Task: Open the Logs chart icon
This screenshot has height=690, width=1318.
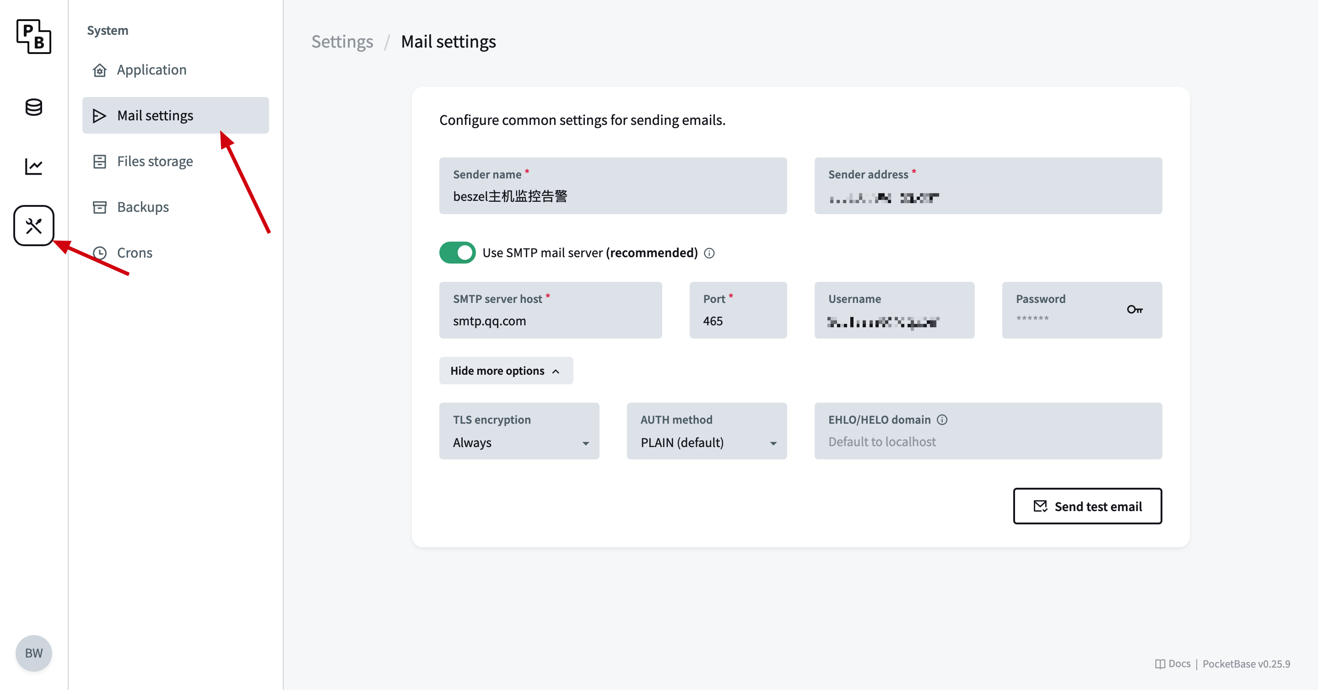Action: [x=34, y=166]
